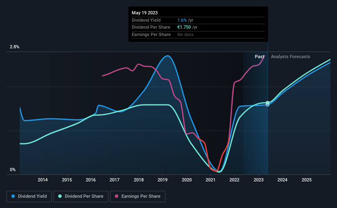337x208 pixels.
Task: Click the tooltip 'Dividend Yield' row label
Action: tap(146, 20)
